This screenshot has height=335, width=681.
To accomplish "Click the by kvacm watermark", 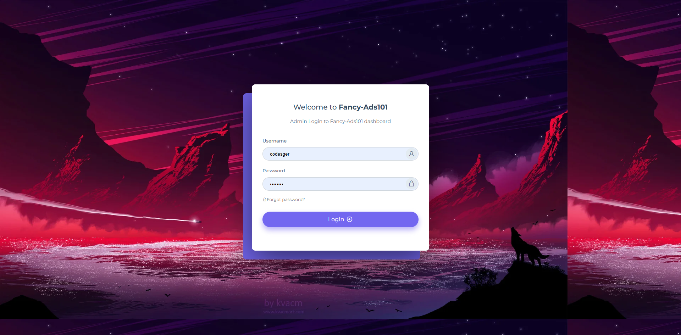I will click(x=283, y=303).
